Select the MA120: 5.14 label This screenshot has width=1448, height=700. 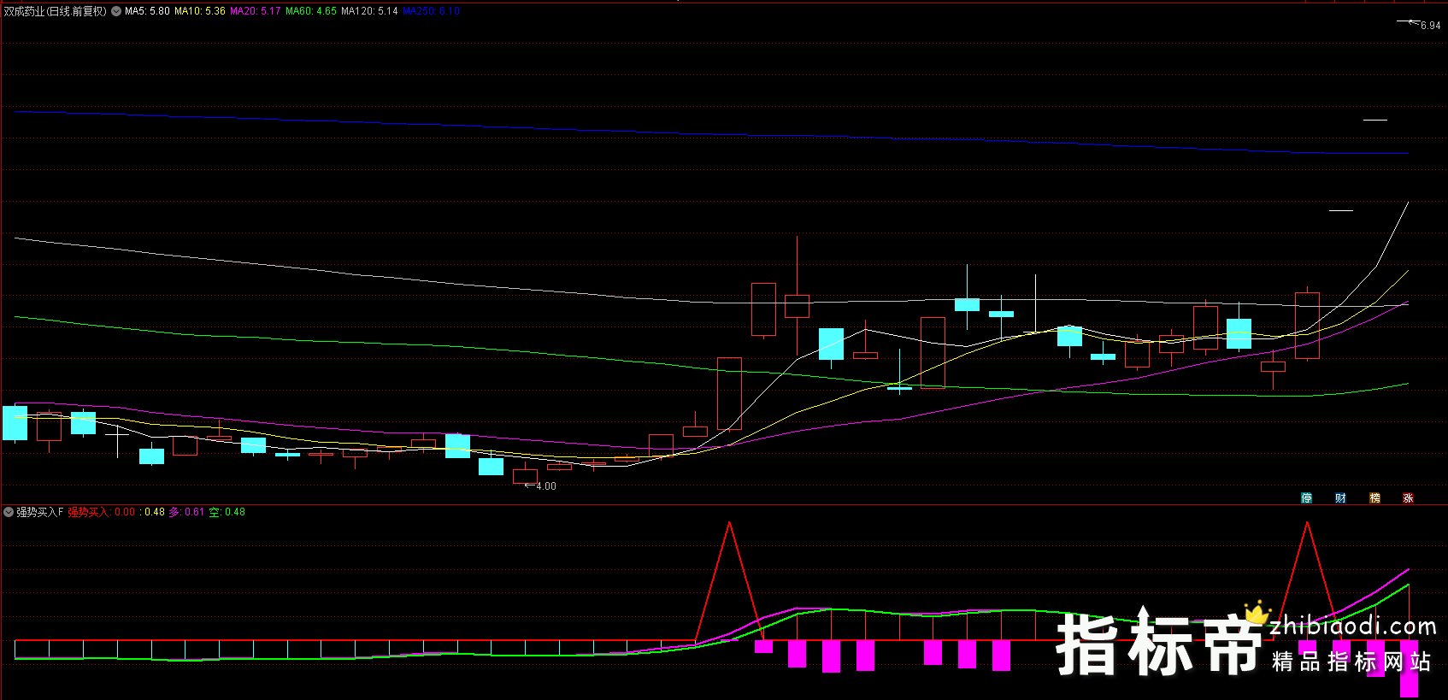(x=369, y=11)
